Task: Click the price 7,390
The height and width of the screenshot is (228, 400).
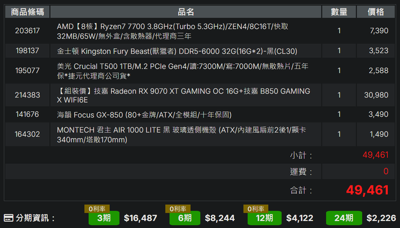Action: [379, 31]
